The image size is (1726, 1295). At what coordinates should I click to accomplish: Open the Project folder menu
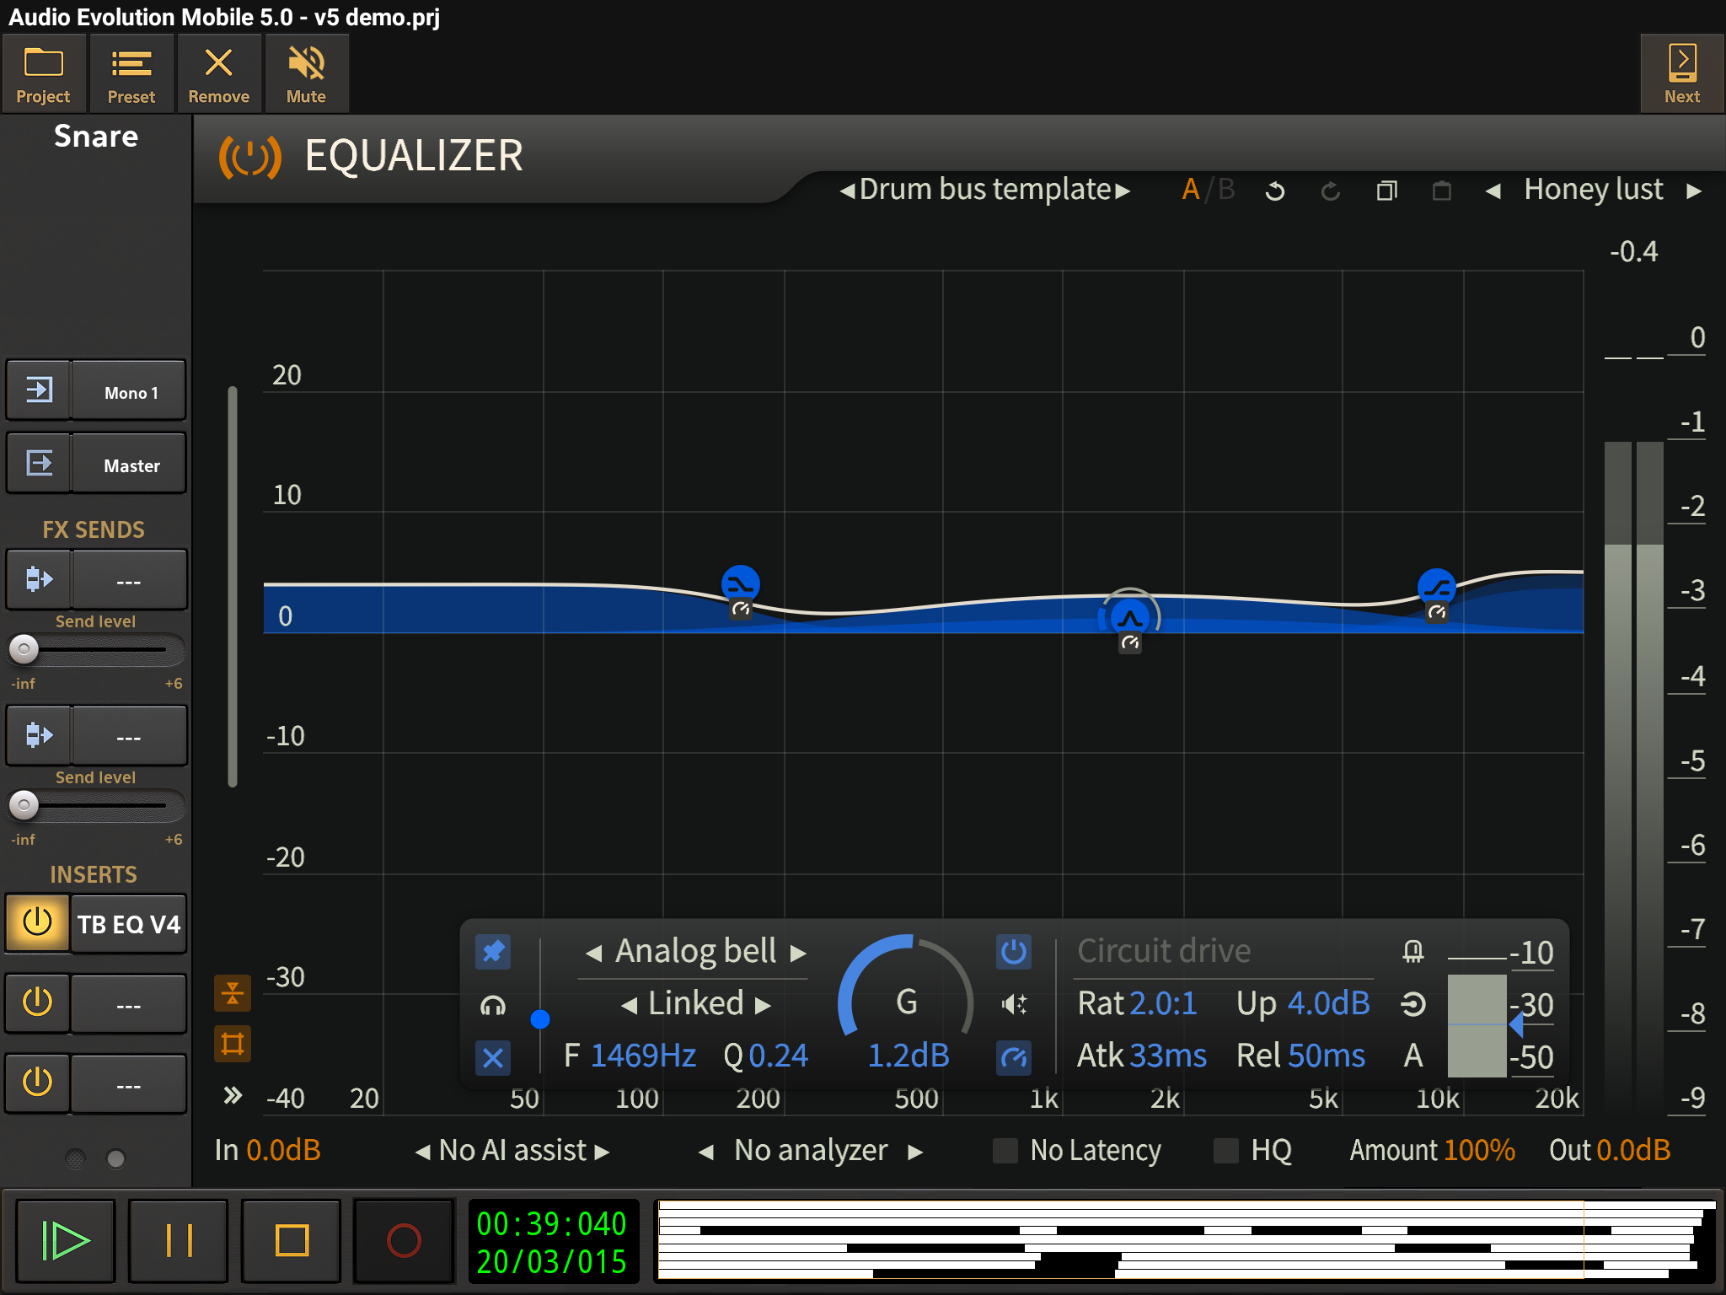click(44, 74)
